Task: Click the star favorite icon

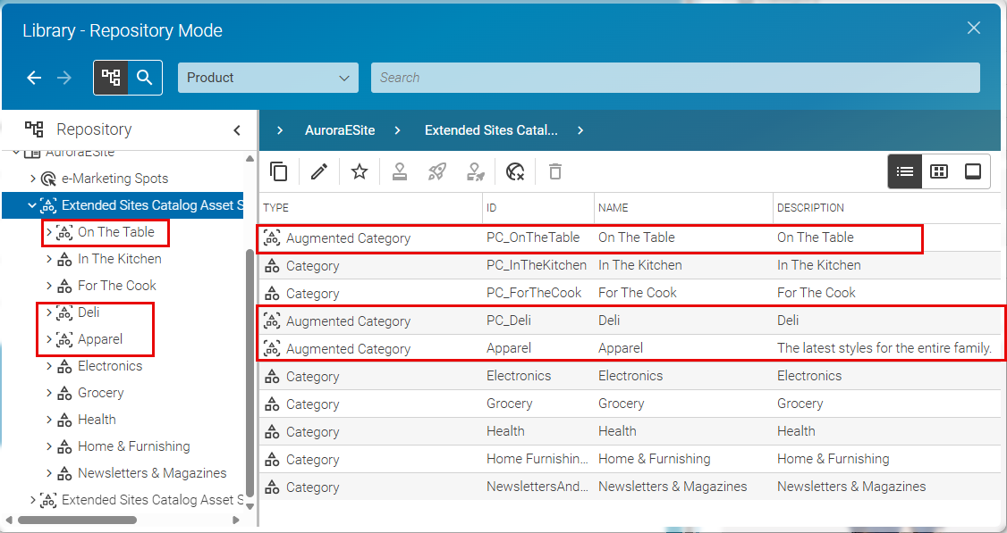Action: tap(359, 171)
